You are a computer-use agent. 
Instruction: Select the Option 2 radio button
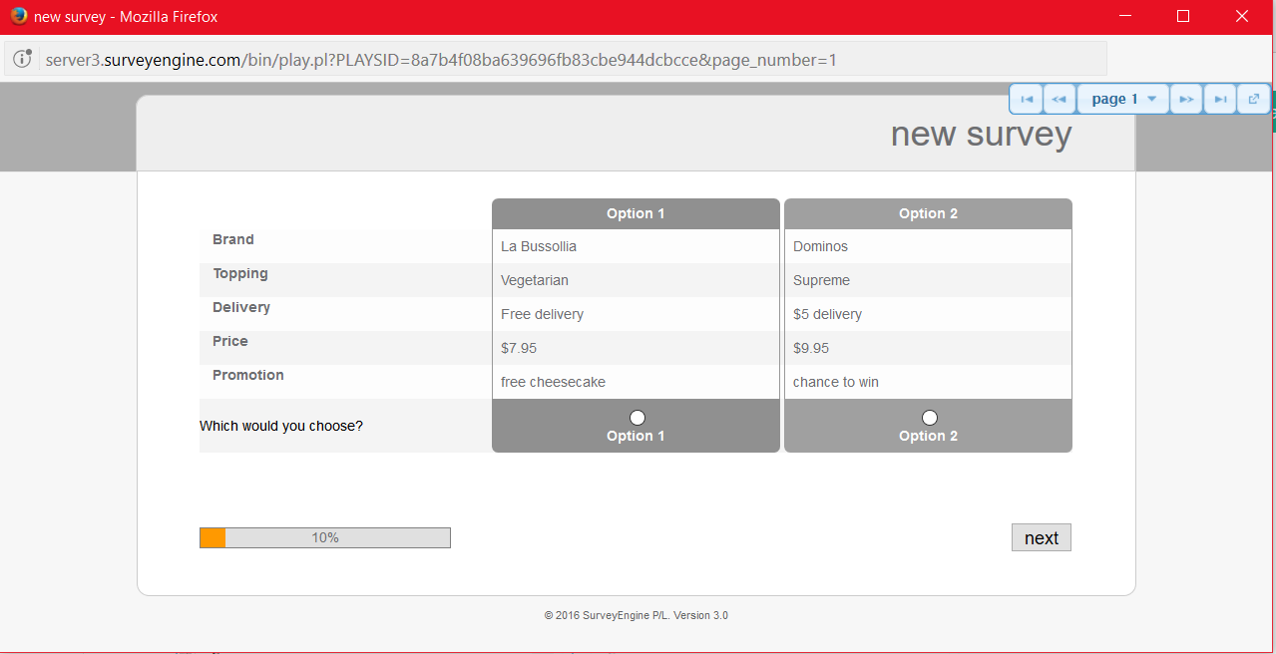click(x=930, y=418)
